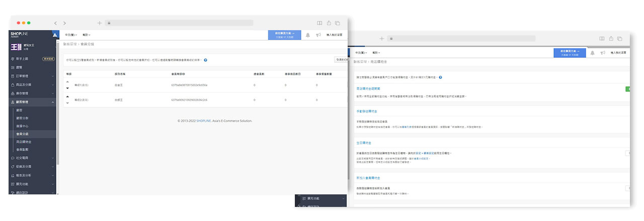This screenshot has height=221, width=644.
Task: Click the megaphone announcements icon in the left window
Action: [x=318, y=35]
